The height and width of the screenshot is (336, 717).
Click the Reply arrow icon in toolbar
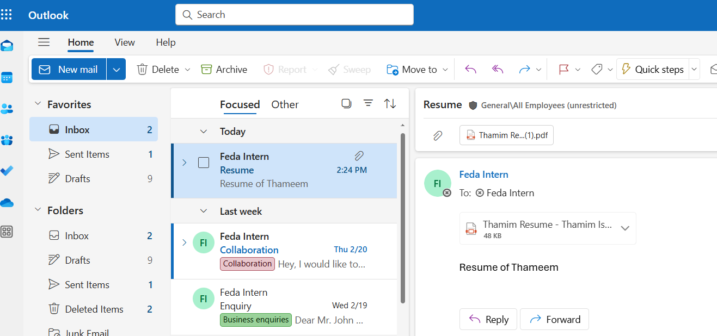[470, 69]
